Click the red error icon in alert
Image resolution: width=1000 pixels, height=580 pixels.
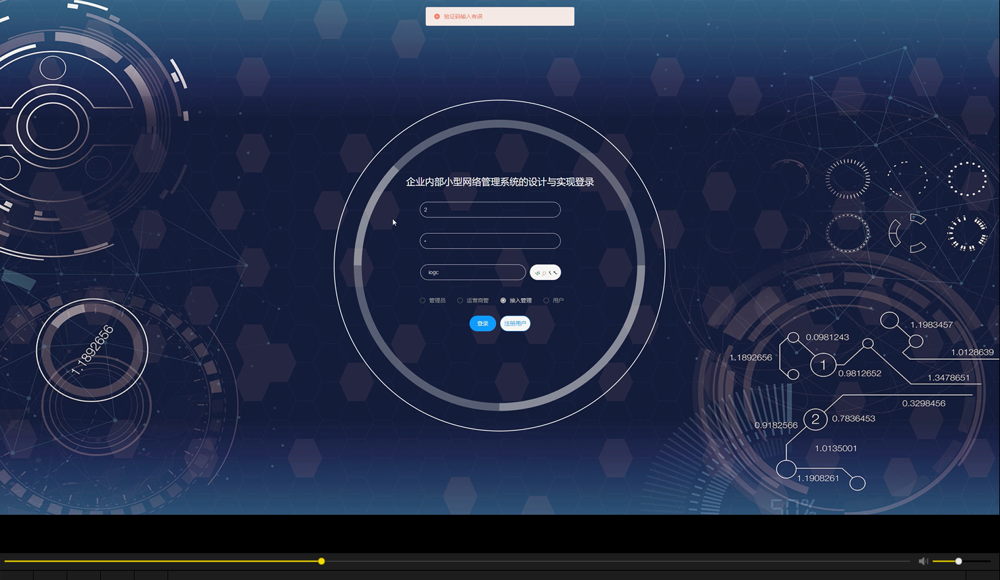(437, 16)
